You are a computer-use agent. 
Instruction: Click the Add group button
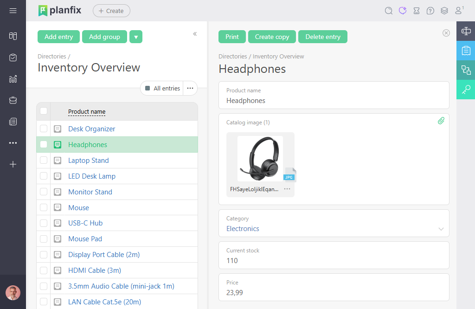pyautogui.click(x=104, y=37)
